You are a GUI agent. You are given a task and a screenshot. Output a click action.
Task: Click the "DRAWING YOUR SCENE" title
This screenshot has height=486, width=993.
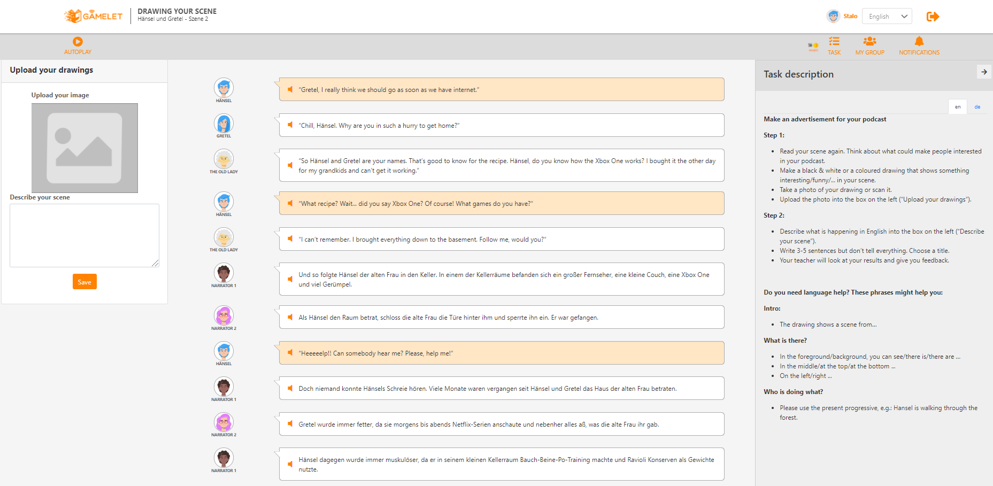tap(177, 11)
